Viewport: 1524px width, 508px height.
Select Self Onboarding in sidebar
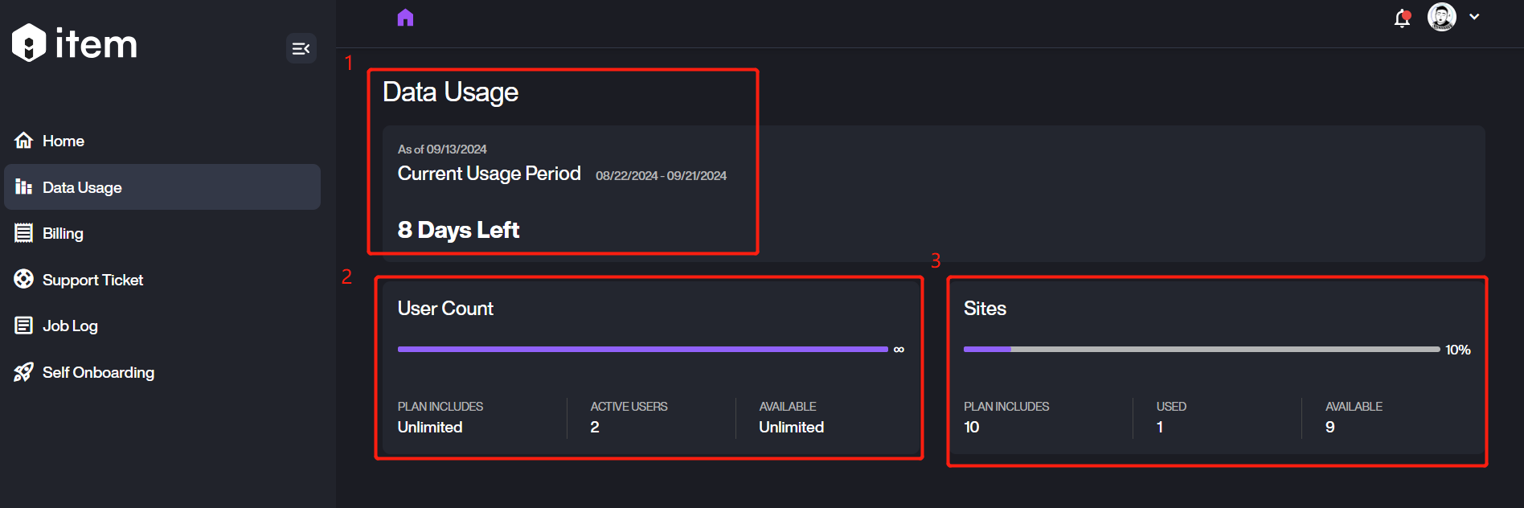click(x=98, y=372)
